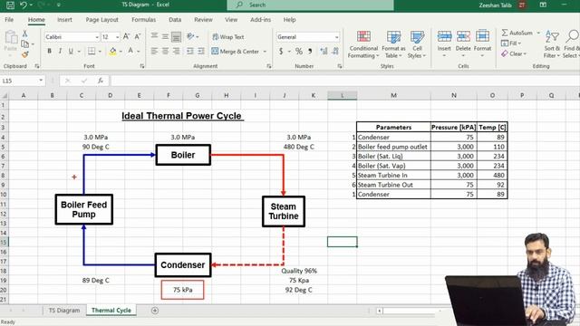Viewport: 580px width, 326px height.
Task: Click the Increase Decimal icon
Action: pyautogui.click(x=324, y=52)
